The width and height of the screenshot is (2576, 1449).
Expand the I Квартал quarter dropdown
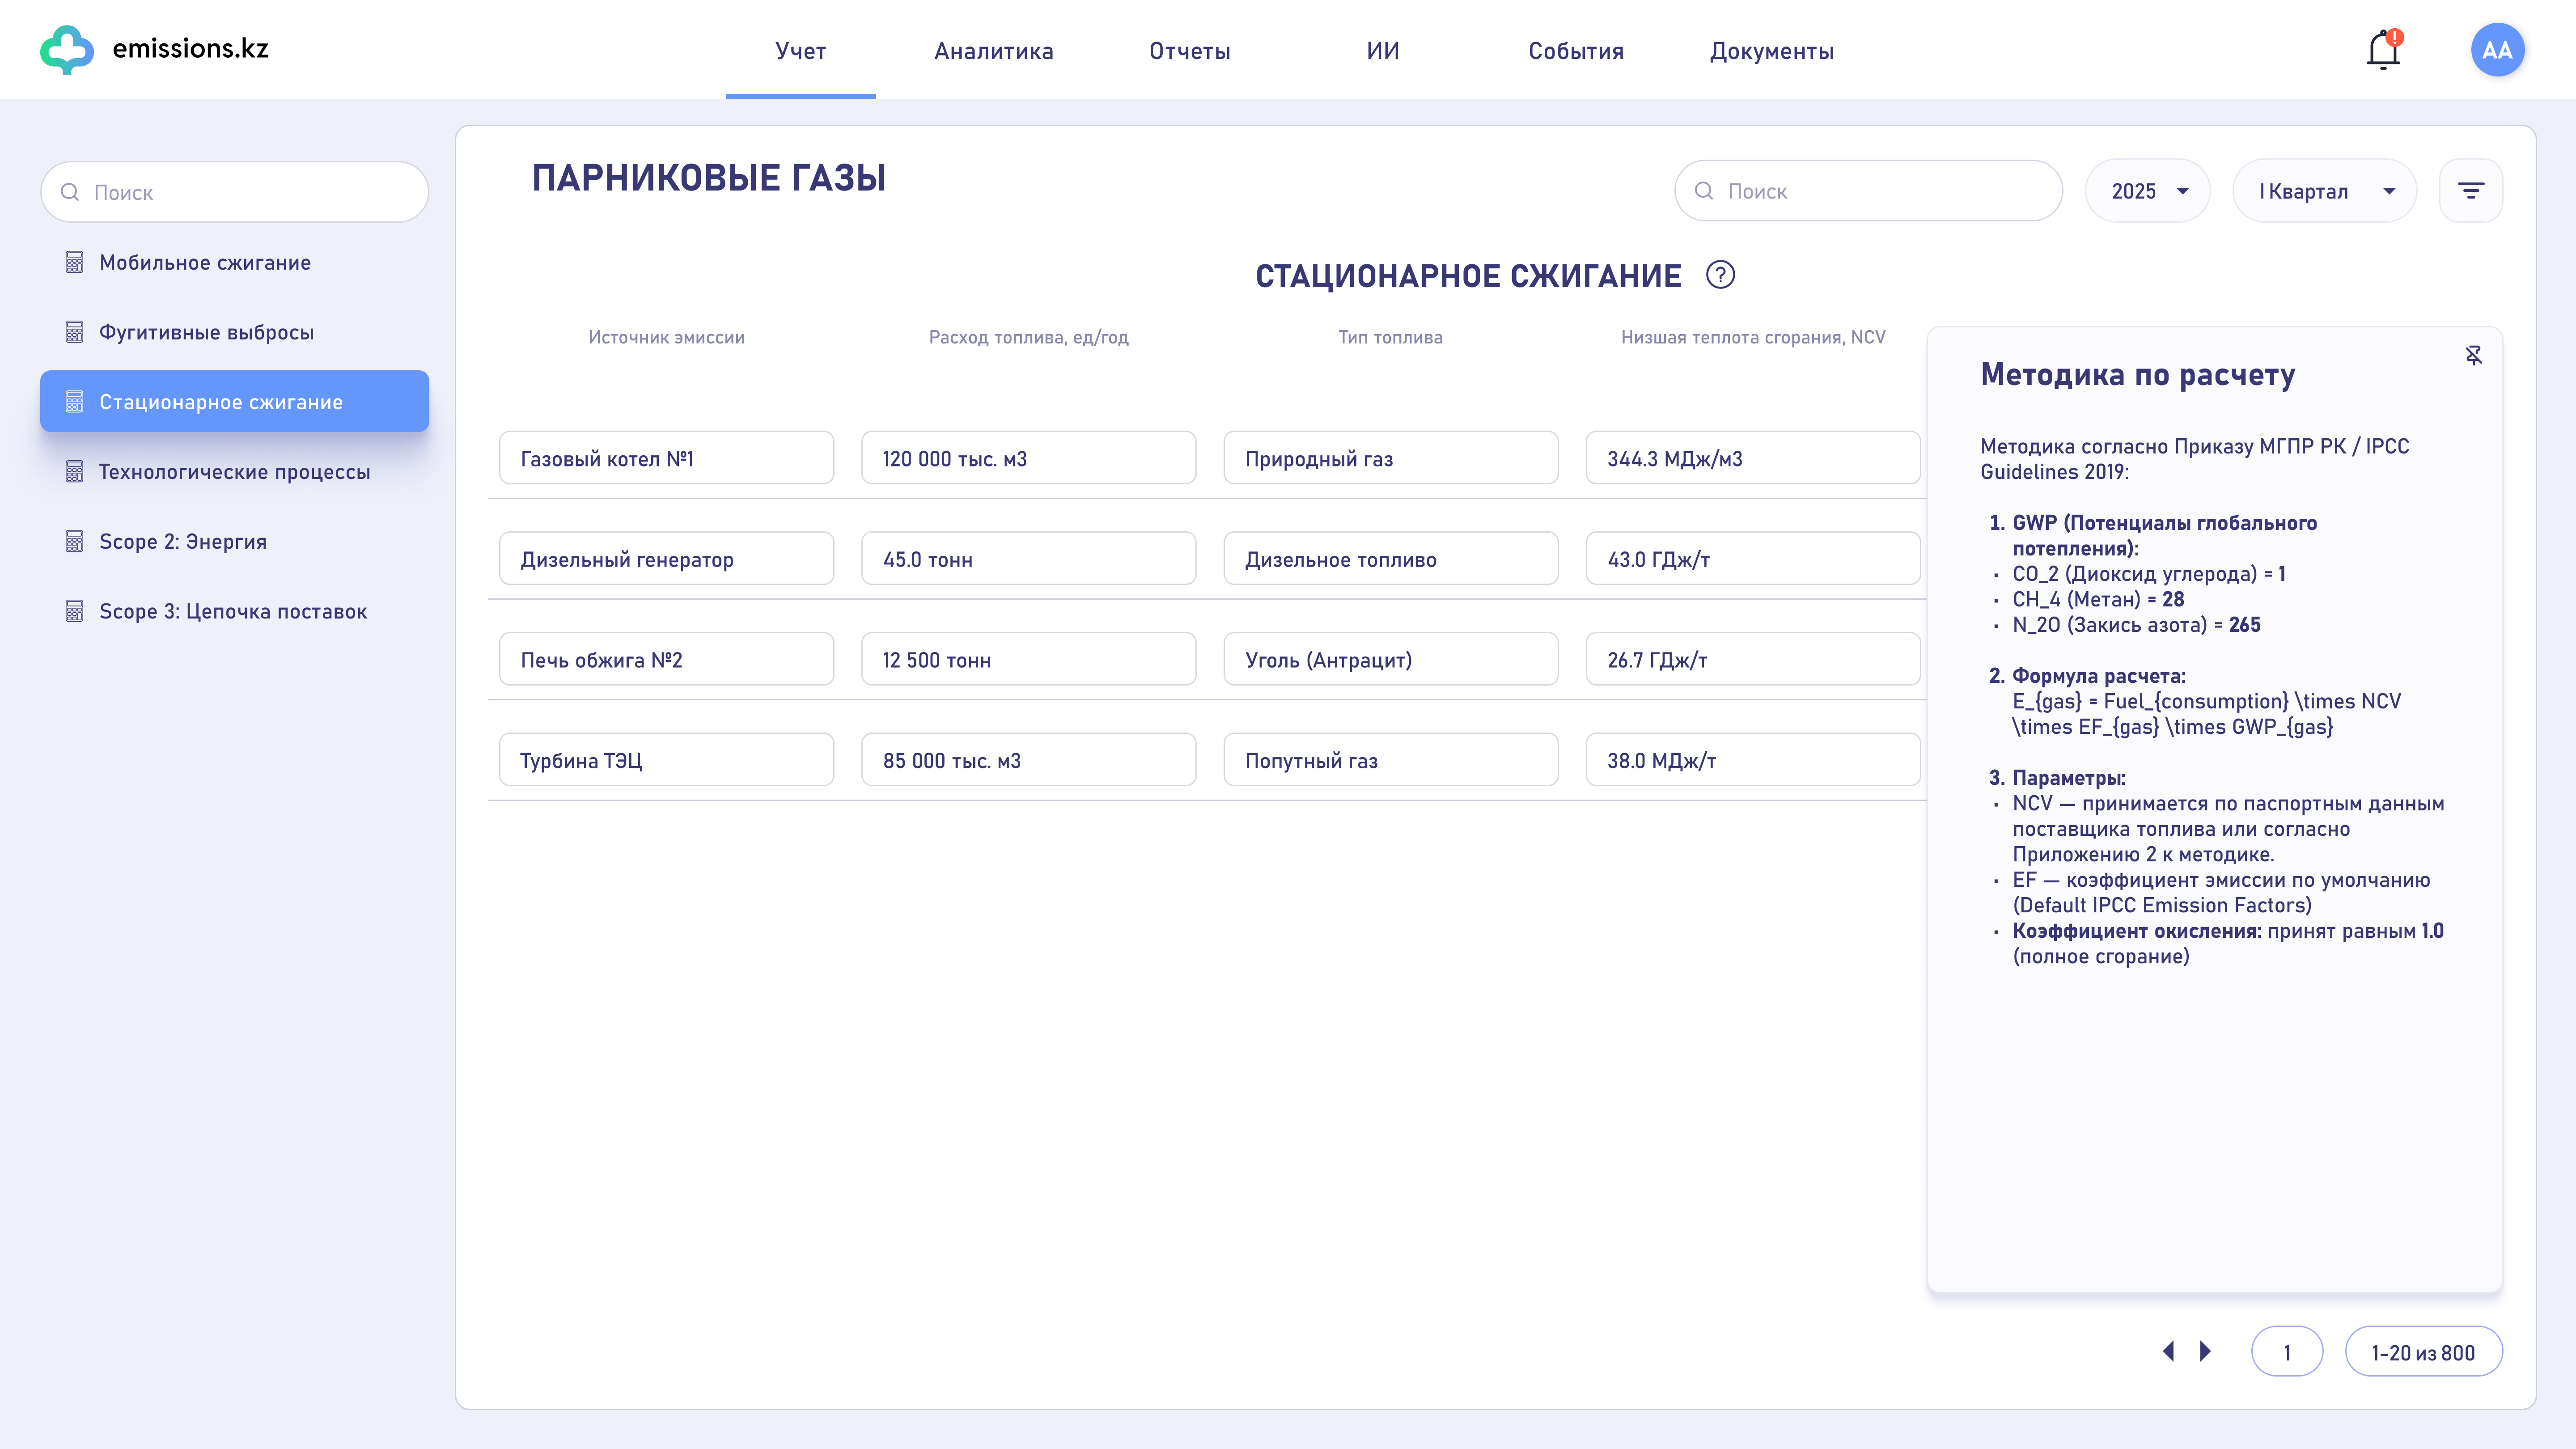point(2324,191)
